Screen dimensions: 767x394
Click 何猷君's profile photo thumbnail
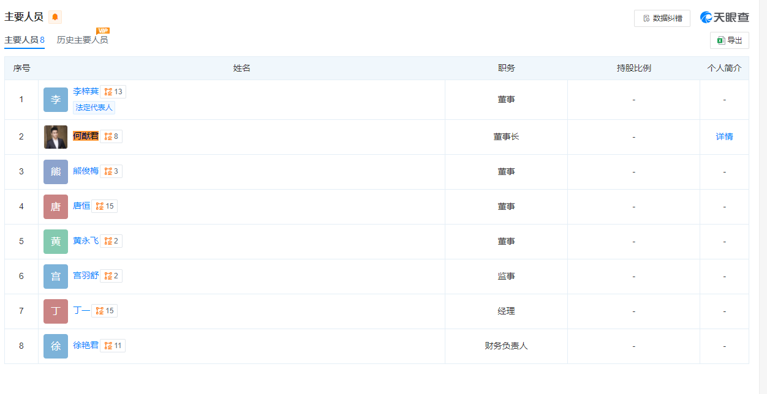click(56, 136)
